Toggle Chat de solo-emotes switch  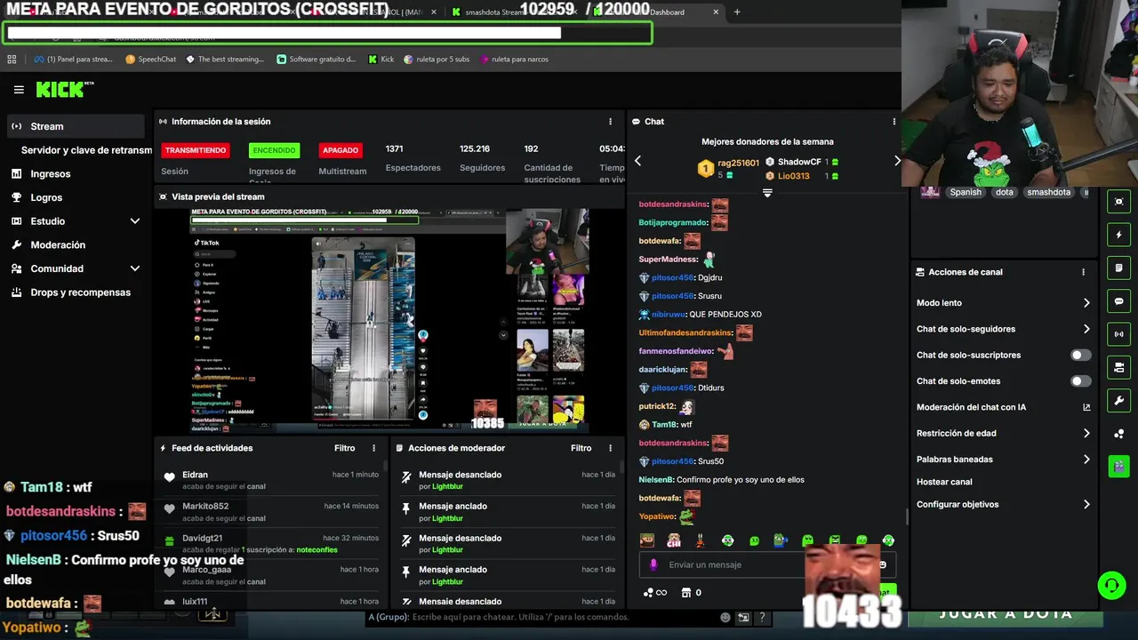pos(1080,381)
